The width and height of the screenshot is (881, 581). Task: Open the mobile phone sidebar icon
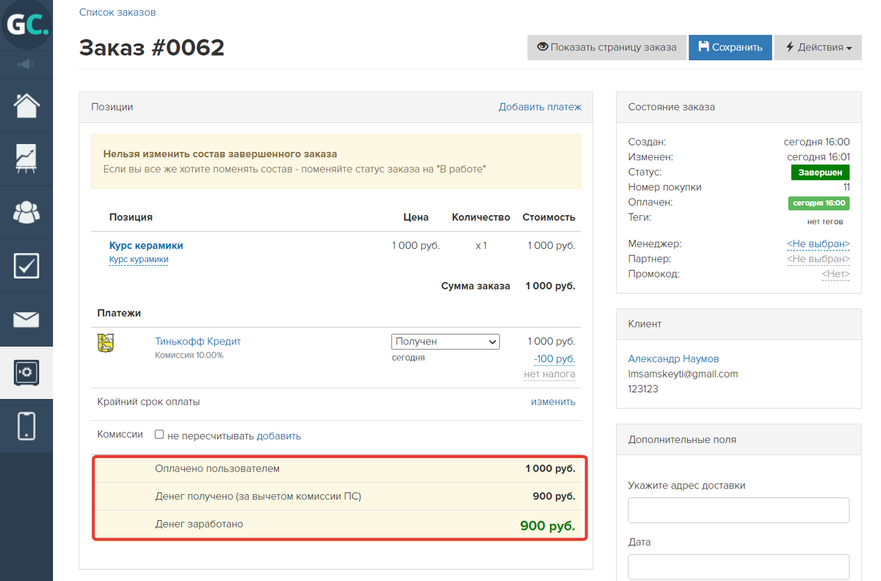click(x=26, y=426)
